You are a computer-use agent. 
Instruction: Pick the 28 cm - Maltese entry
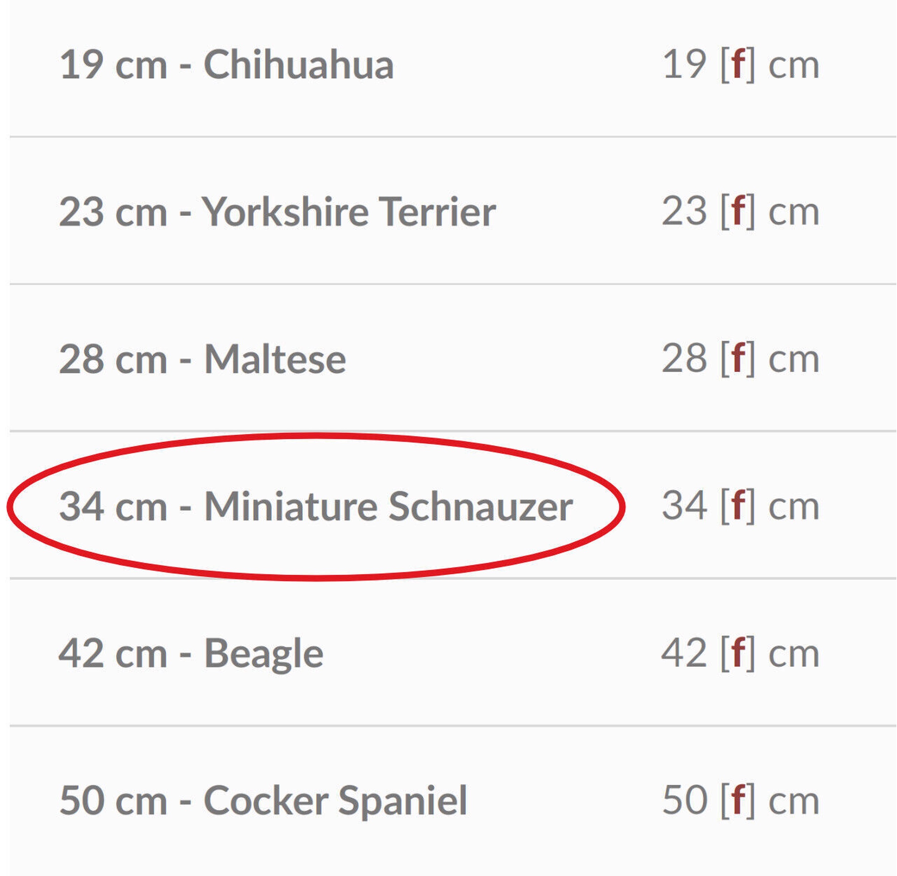pos(203,359)
